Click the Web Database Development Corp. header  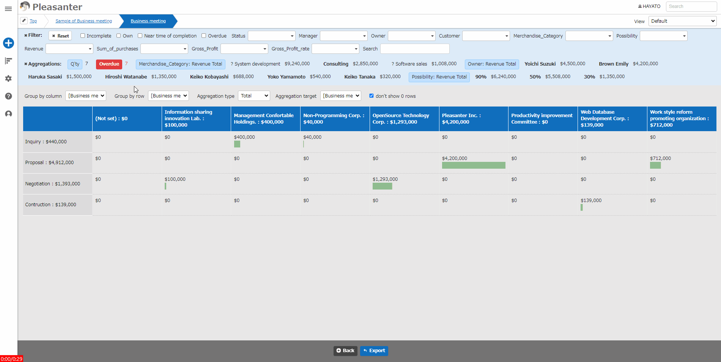click(x=612, y=119)
